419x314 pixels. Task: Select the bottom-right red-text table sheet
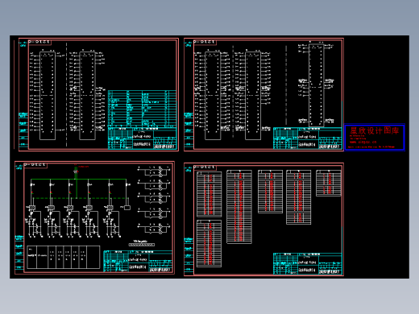tap(263, 219)
